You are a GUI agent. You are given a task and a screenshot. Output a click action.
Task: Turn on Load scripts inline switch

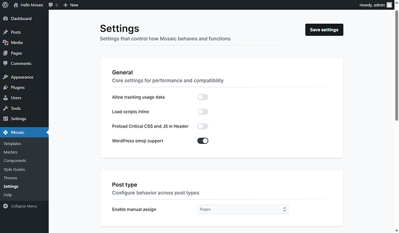pyautogui.click(x=203, y=112)
